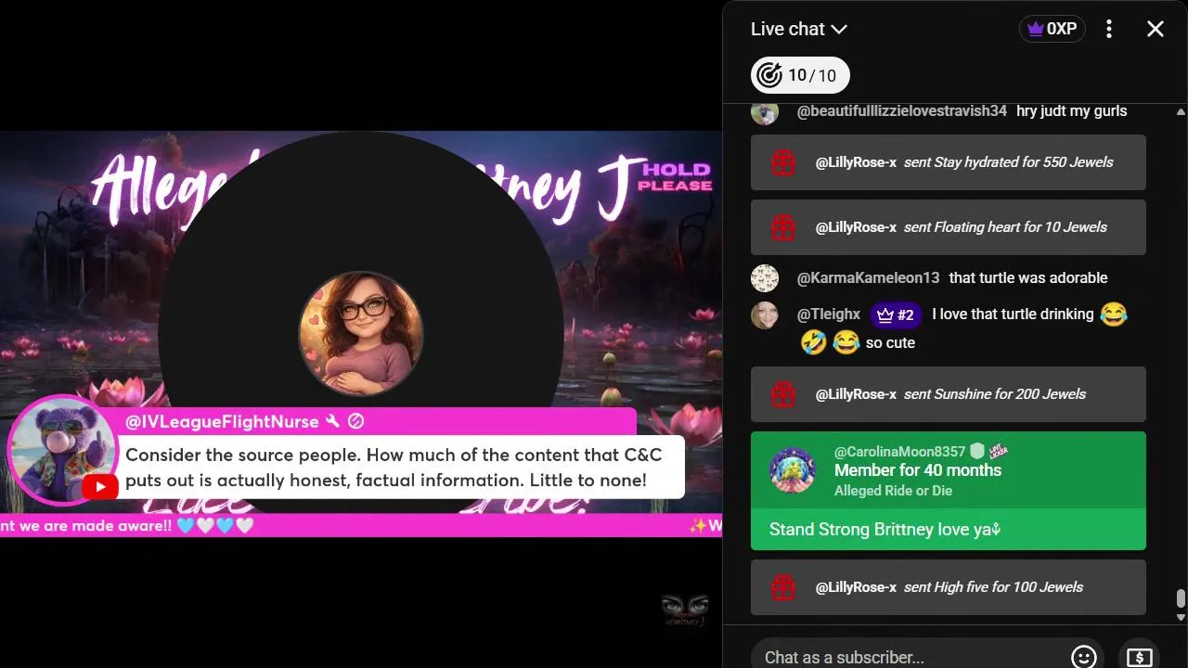Close the live chat panel

(1156, 29)
